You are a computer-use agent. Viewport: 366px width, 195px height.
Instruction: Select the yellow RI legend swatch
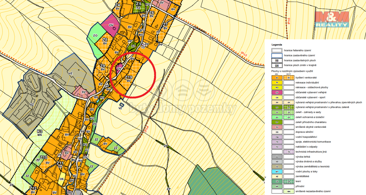tap(277, 82)
